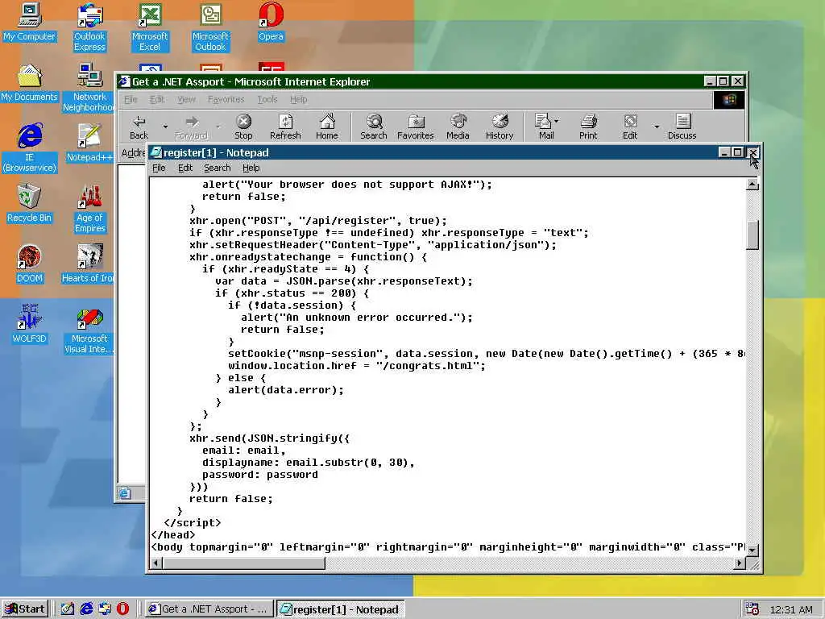Open Network Neighborhood desktop icon

89,88
